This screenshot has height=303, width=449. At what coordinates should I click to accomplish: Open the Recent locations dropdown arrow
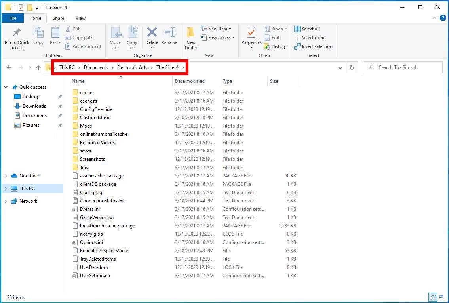click(x=30, y=68)
